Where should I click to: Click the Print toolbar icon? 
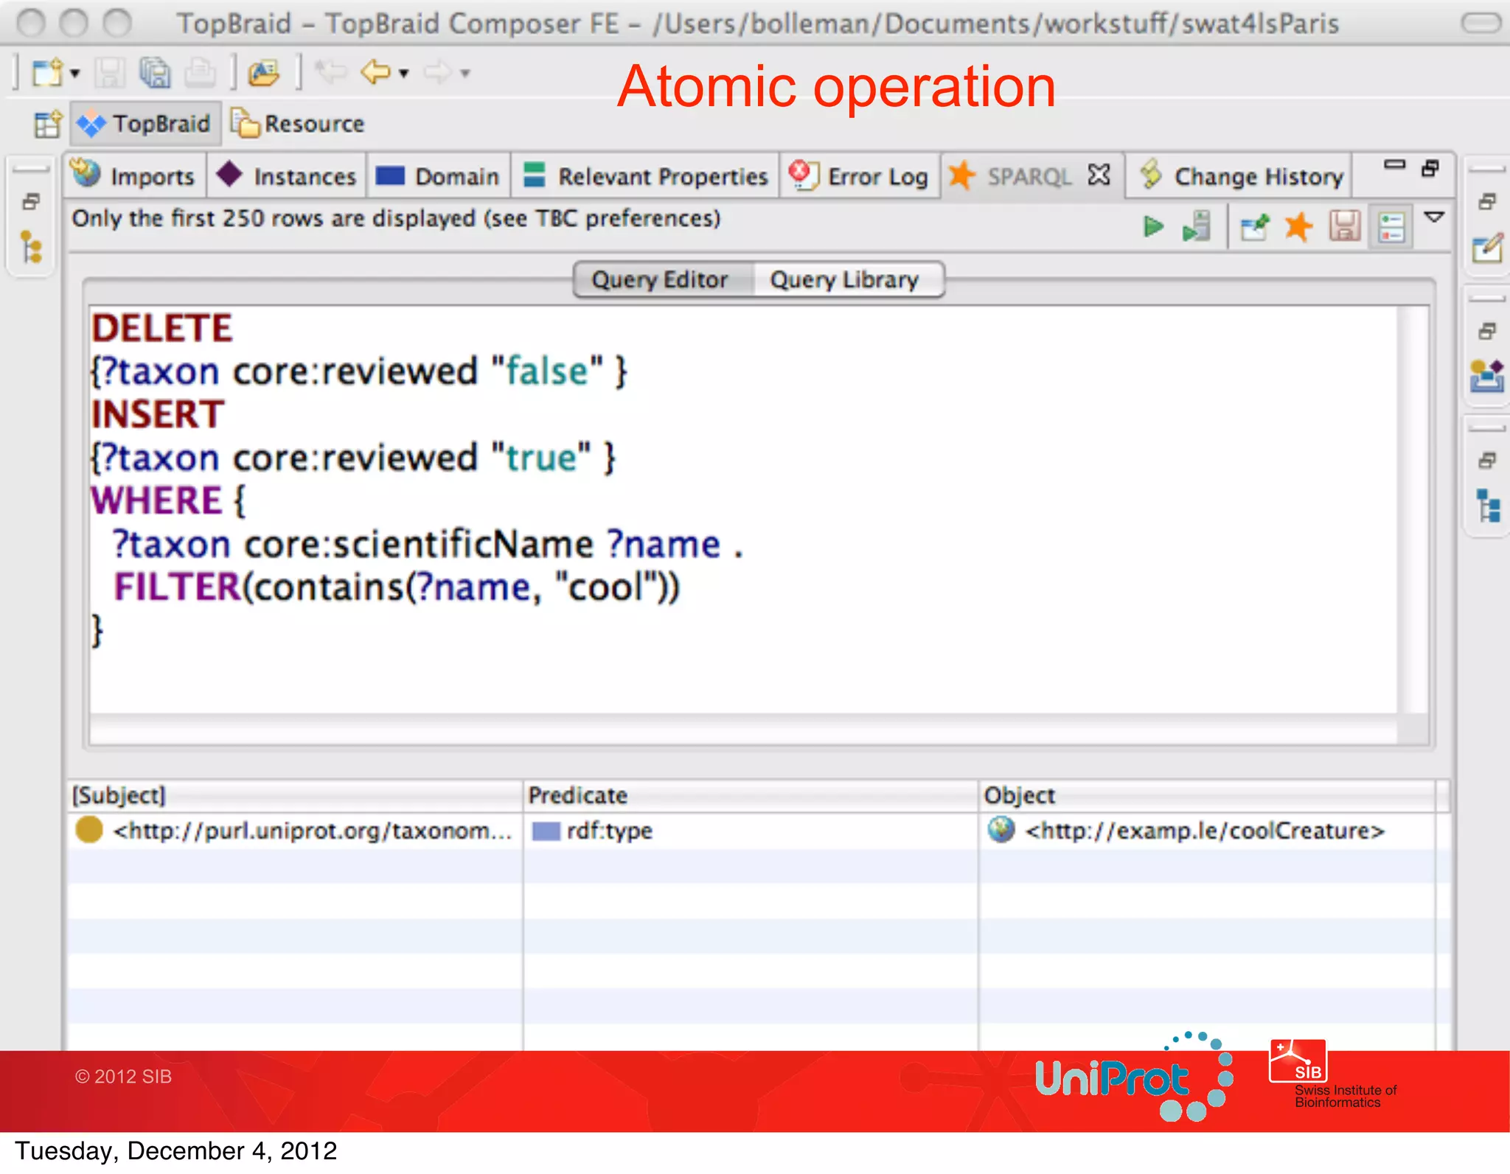200,72
